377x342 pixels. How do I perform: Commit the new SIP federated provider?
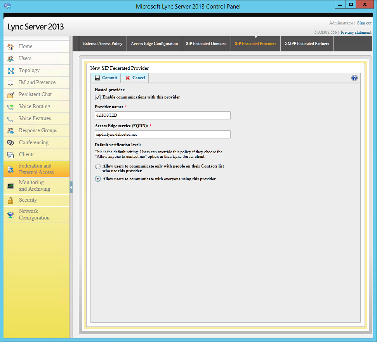(x=105, y=78)
